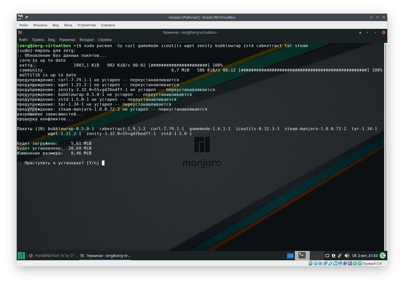This screenshot has height=286, width=404.
Task: Open VirtualBox Машина menu
Action: tap(40, 25)
